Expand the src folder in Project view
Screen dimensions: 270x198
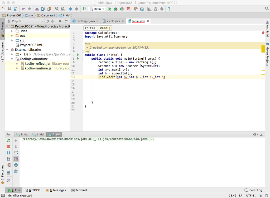click(12, 40)
